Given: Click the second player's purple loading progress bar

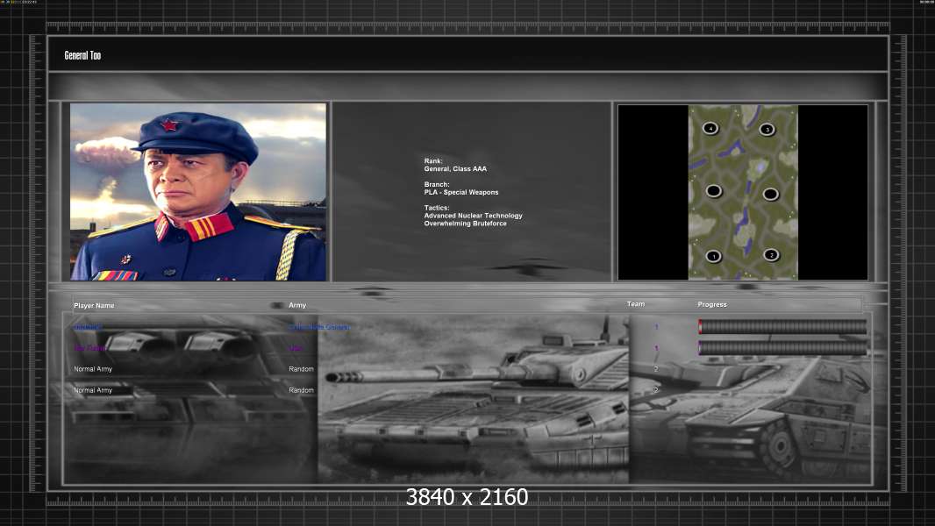Looking at the screenshot, I should click(782, 348).
